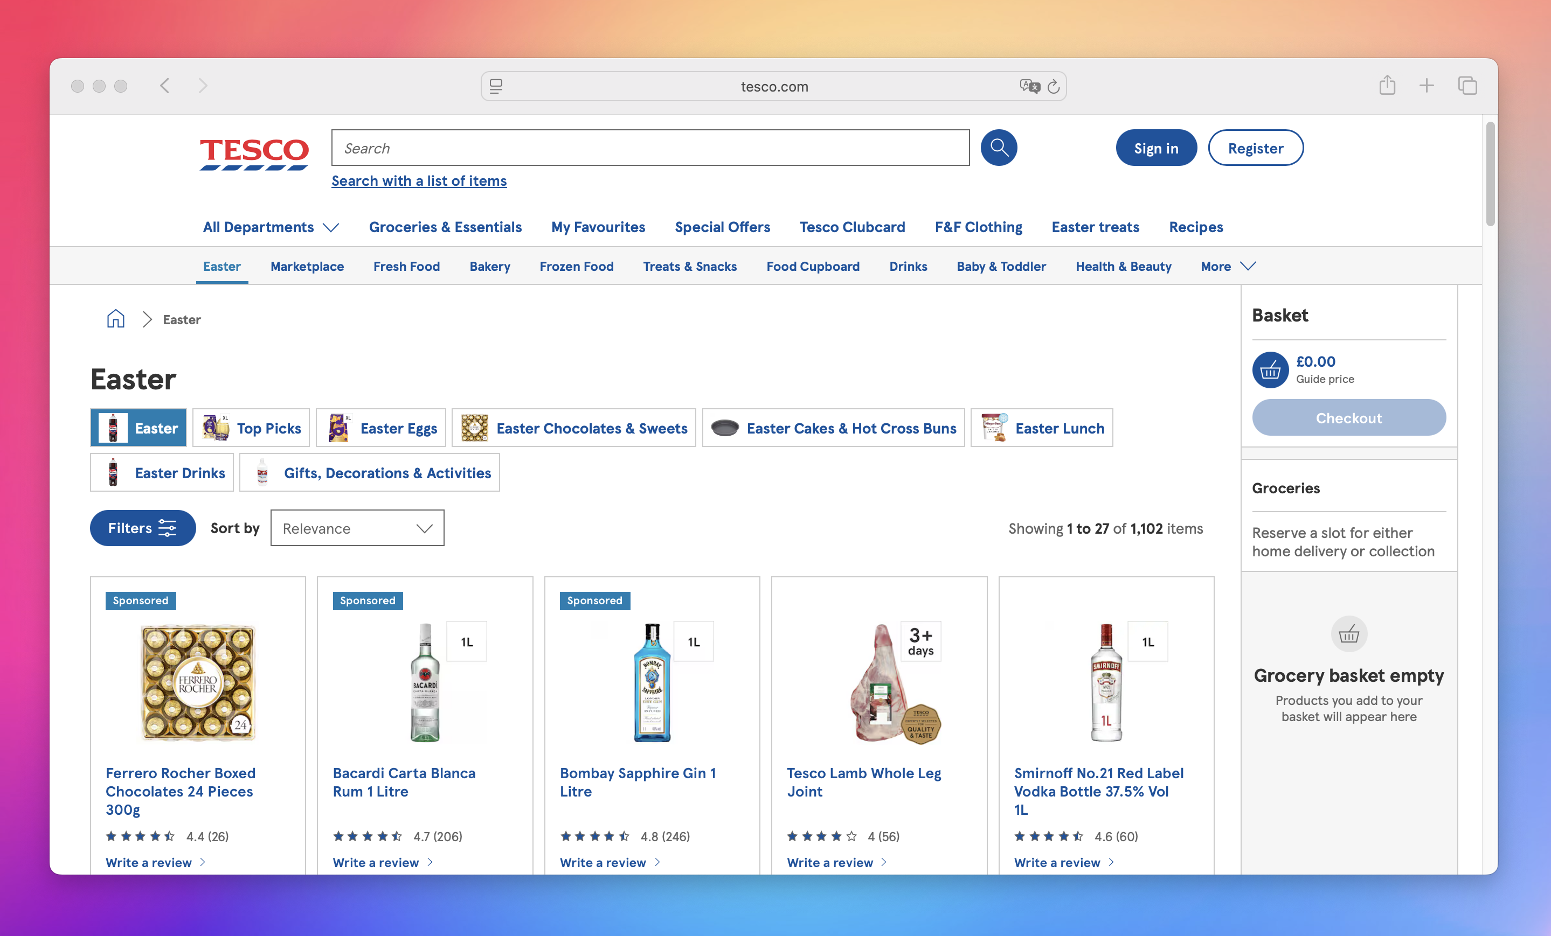Select the Easter Lunch chip
The image size is (1551, 936).
1041,428
